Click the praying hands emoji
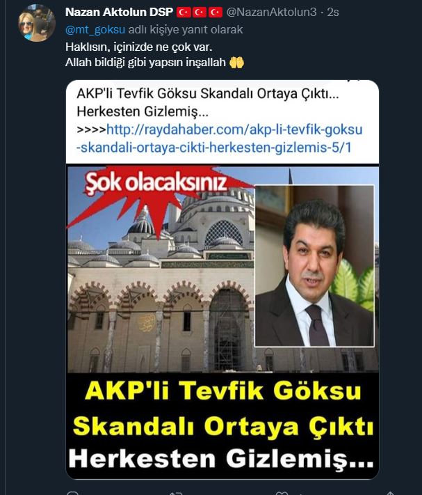This screenshot has width=422, height=495. click(236, 62)
